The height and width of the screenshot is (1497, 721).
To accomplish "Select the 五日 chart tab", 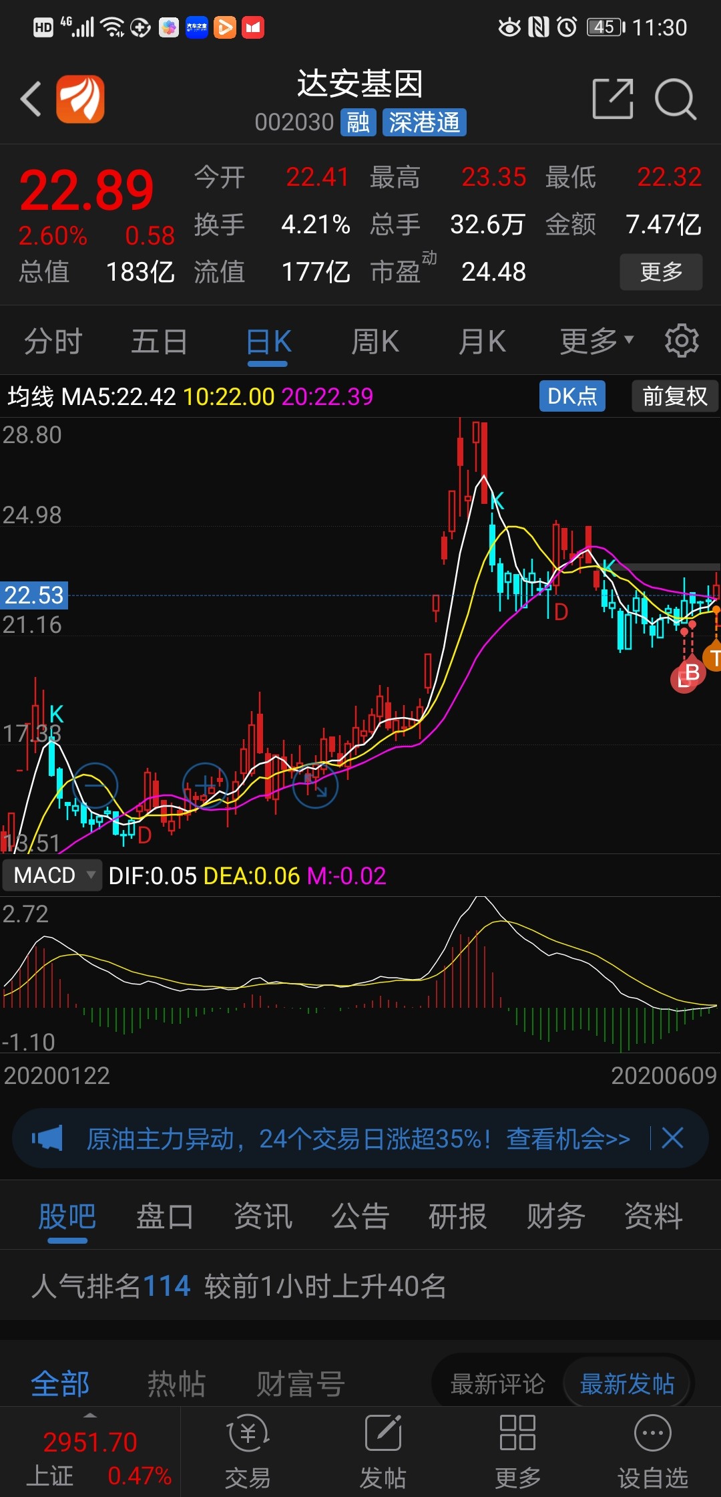I will point(159,341).
